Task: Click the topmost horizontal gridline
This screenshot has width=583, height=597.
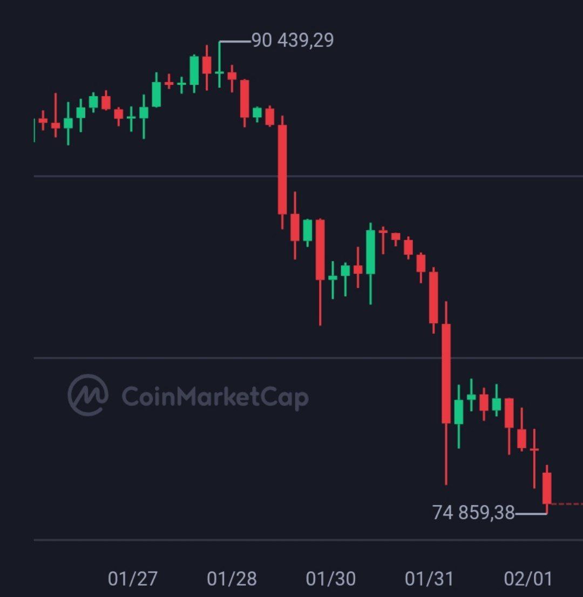Action: [x=162, y=176]
